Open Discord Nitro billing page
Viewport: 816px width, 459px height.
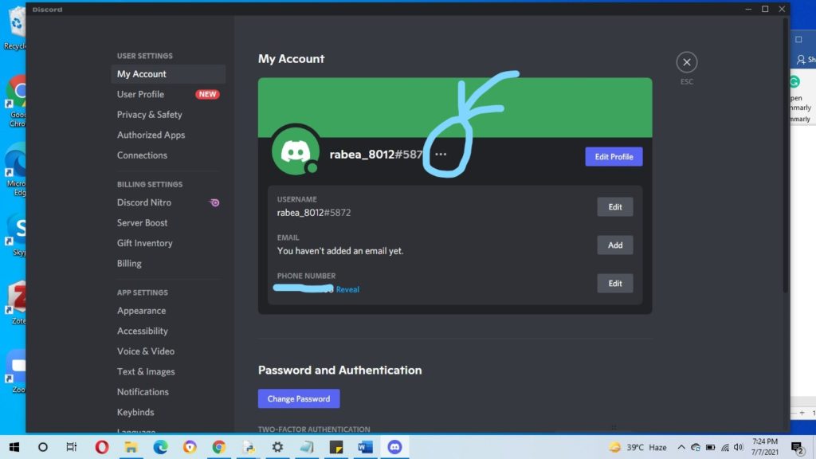pyautogui.click(x=168, y=202)
